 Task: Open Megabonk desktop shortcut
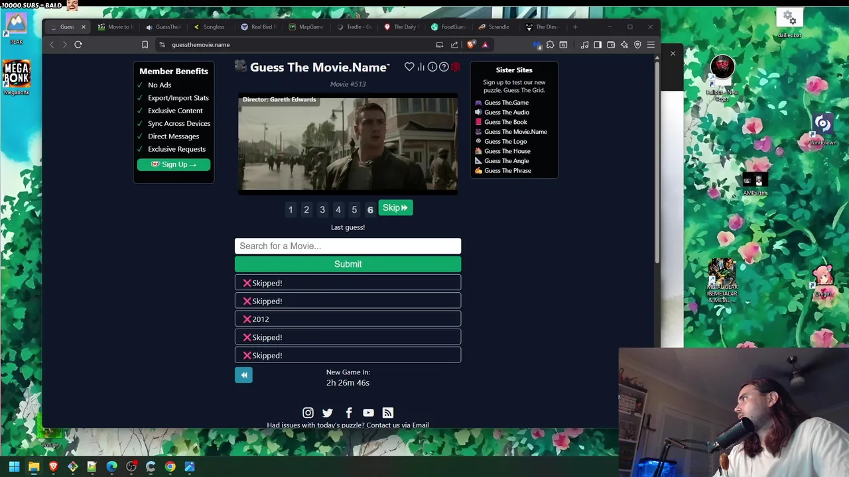tap(17, 78)
